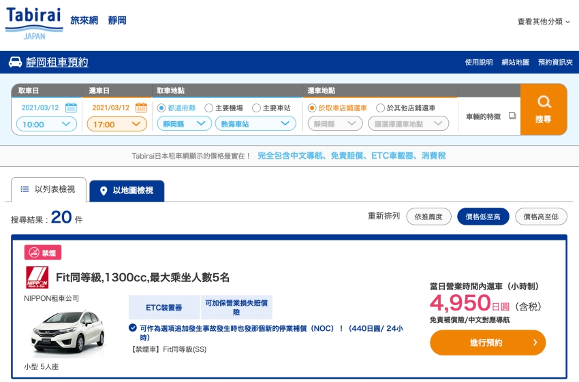Click the 靜岡租車預約 heading link

point(57,62)
